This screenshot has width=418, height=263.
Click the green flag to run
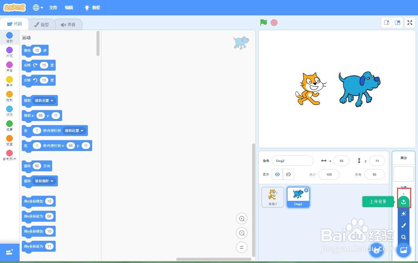(264, 23)
